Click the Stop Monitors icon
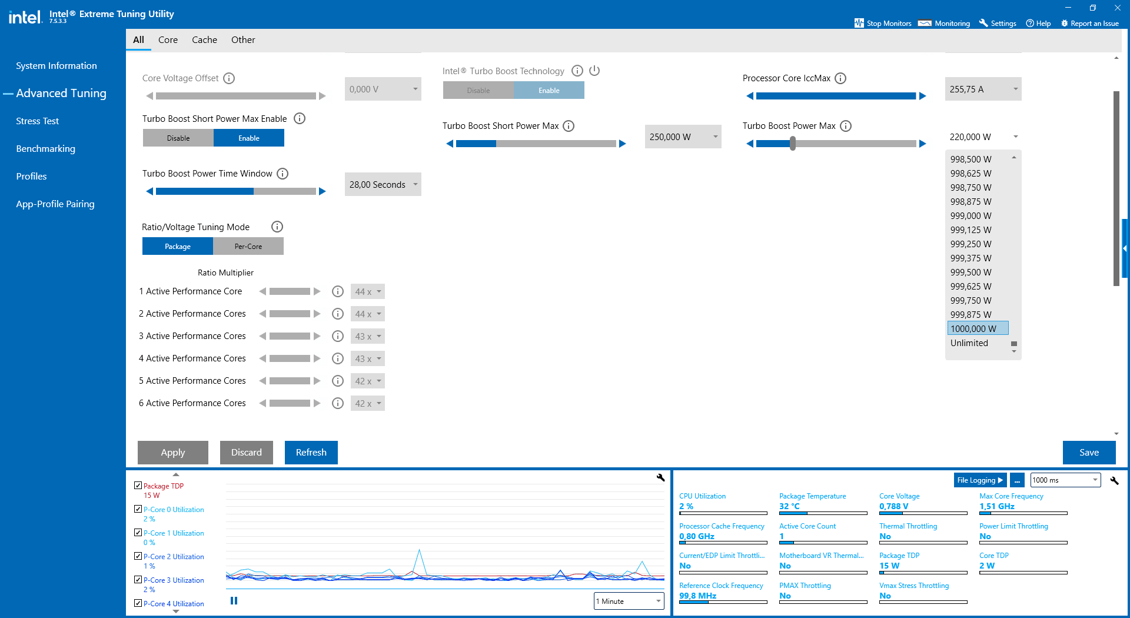The width and height of the screenshot is (1130, 618). (859, 23)
